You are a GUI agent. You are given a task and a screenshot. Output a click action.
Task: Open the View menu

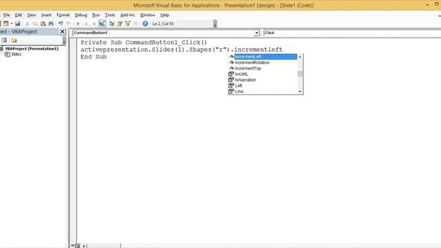tap(31, 15)
